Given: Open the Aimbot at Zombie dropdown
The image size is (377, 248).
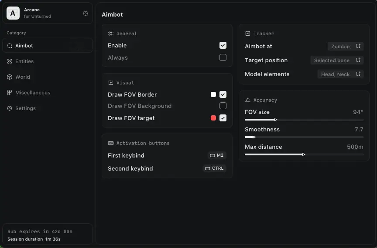Looking at the screenshot, I should pos(346,46).
